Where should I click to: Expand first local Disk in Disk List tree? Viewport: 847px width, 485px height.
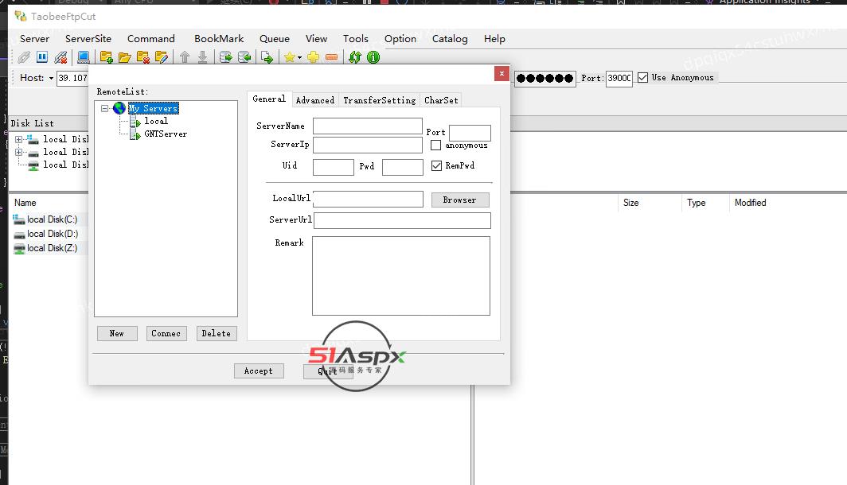click(18, 139)
